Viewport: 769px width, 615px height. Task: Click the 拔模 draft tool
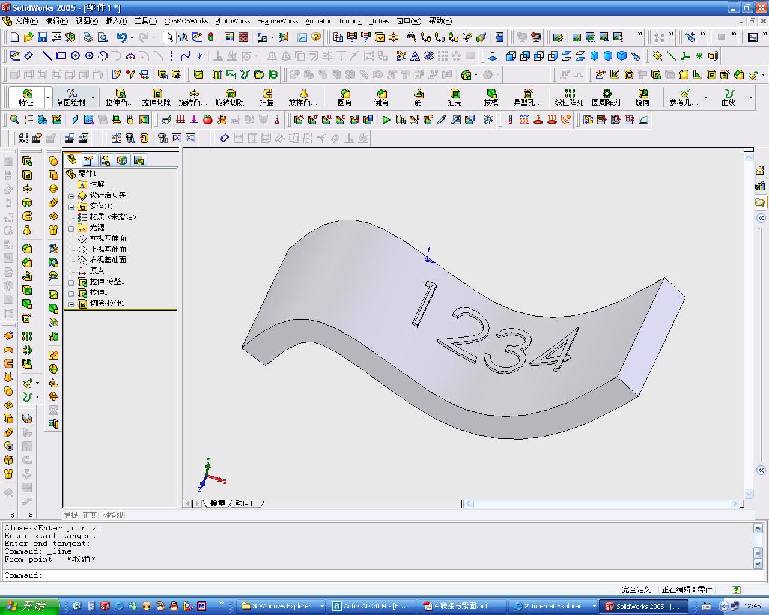(491, 97)
